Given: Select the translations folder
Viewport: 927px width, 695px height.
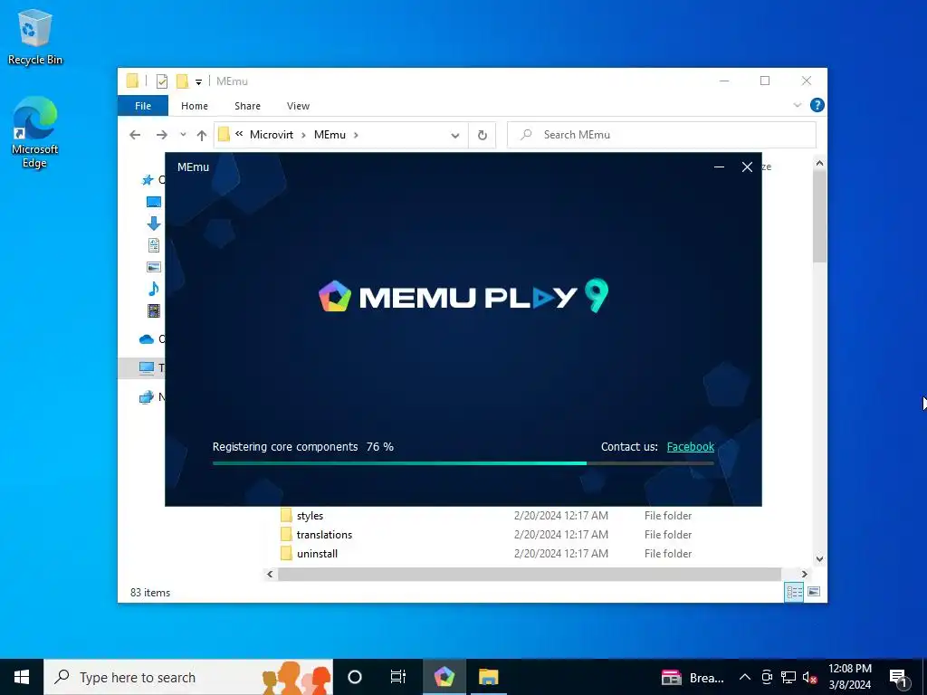Looking at the screenshot, I should pyautogui.click(x=325, y=535).
